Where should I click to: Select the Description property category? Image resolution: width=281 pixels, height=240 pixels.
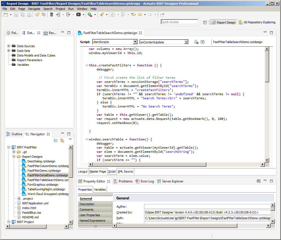tap(95, 204)
